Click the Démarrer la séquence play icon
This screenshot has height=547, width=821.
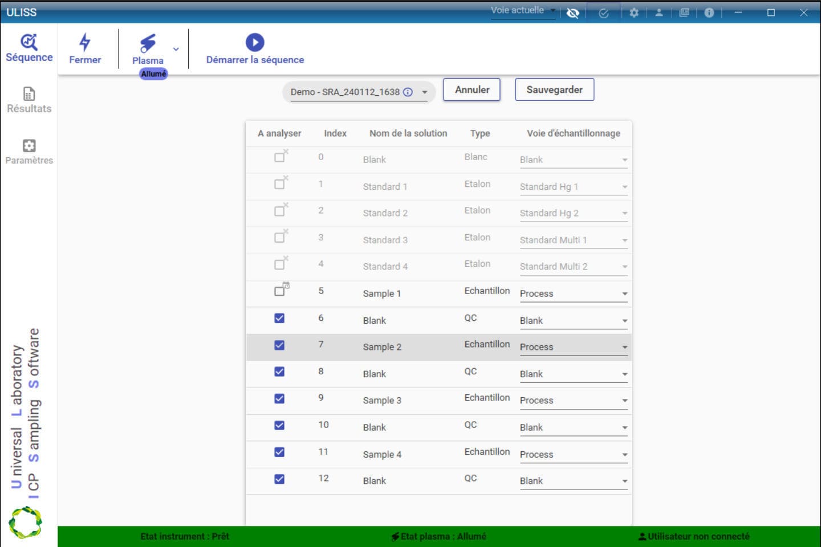coord(254,41)
